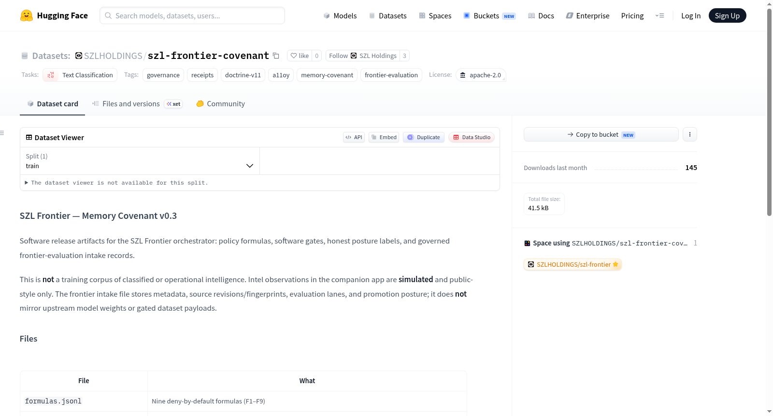Open the apache-2.0 license tag
Image resolution: width=773 pixels, height=416 pixels.
[481, 75]
